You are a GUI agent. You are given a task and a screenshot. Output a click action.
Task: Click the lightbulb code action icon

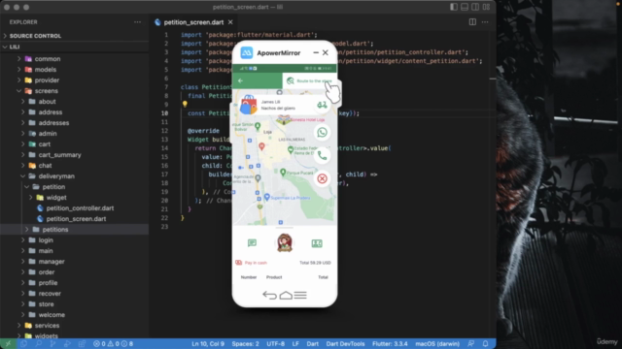pos(185,105)
